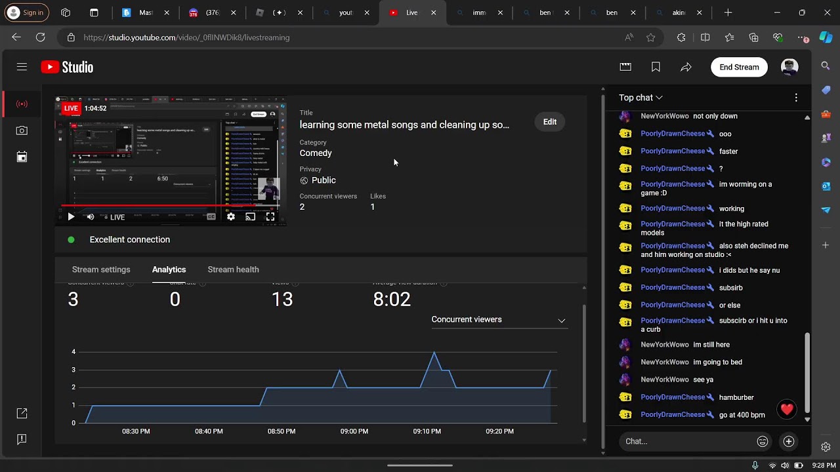Open the Favorites list icon
Screen dimensions: 840x472
[x=730, y=37]
